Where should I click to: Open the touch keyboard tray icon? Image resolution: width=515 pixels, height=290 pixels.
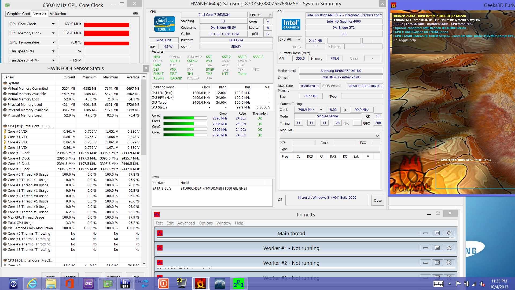[x=438, y=284]
